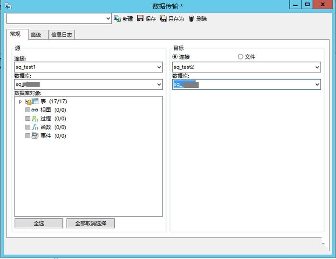Open the source database dropdown

pos(159,84)
